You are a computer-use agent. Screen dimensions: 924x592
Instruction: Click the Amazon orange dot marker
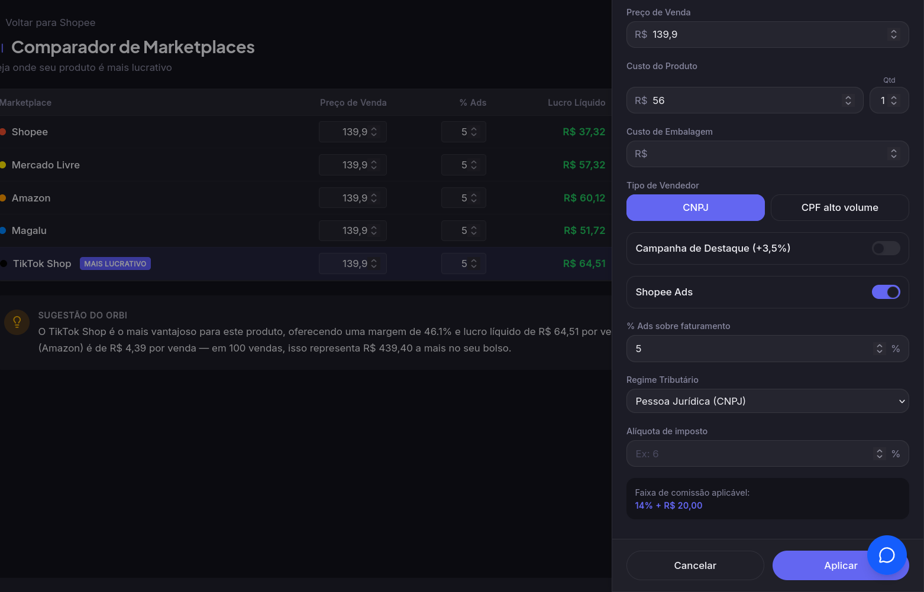point(3,198)
